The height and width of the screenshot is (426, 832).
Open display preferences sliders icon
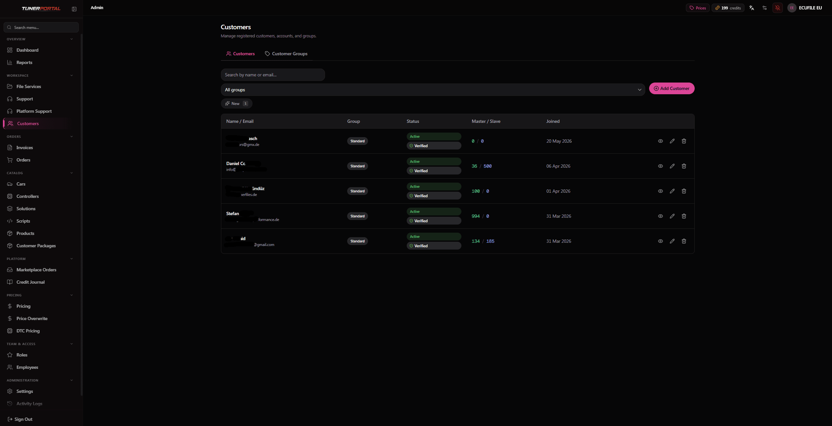pos(765,8)
